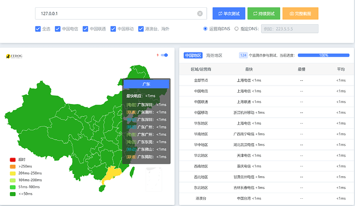Screen dimensions: 355x206
Task: Select the 华北地区 table row
Action: click(267, 156)
